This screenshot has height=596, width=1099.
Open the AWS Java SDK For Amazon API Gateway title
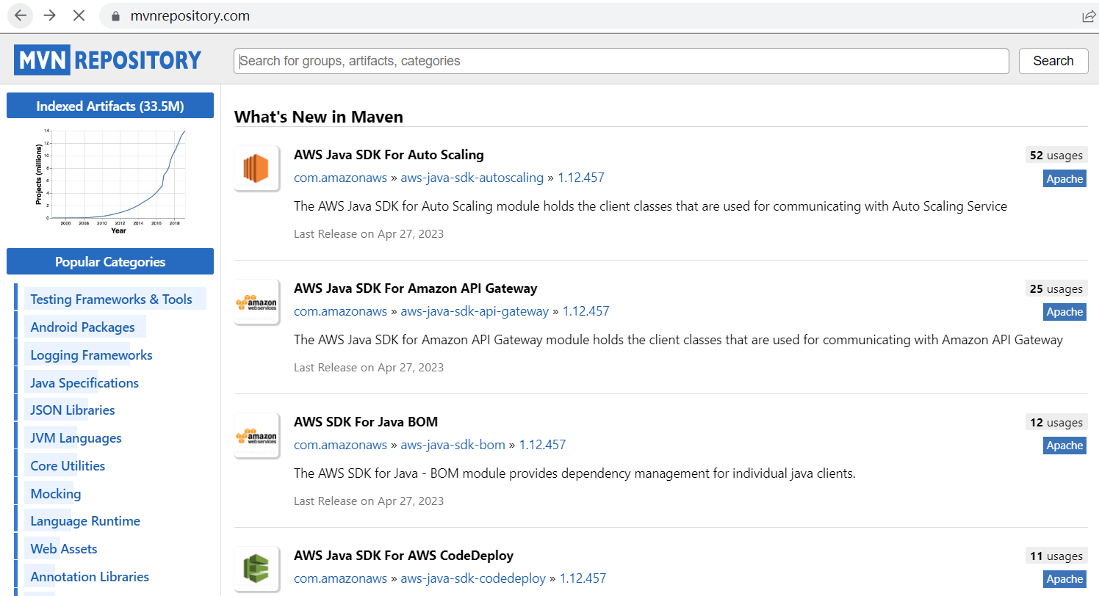pos(415,288)
